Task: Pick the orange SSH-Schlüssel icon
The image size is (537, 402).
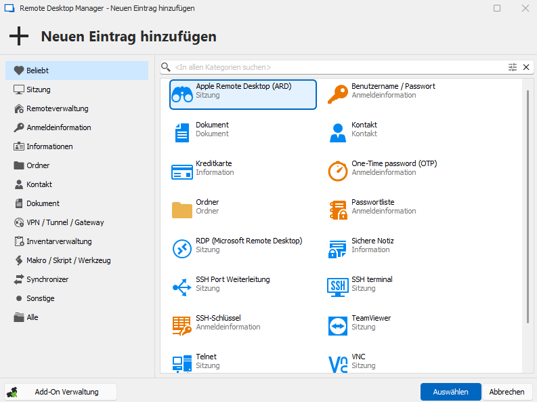Action: (x=182, y=326)
